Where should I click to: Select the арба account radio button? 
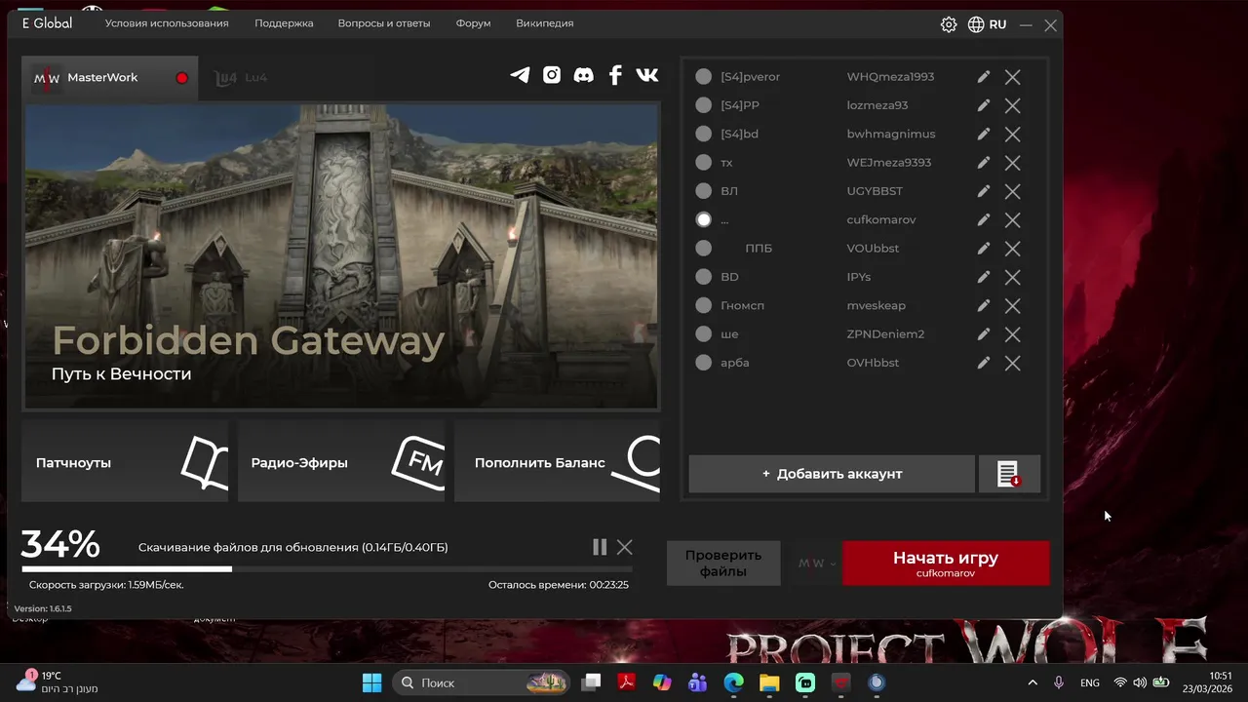click(703, 363)
